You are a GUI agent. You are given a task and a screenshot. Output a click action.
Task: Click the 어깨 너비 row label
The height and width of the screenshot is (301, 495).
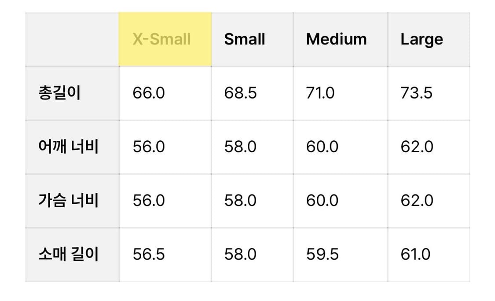(x=68, y=147)
